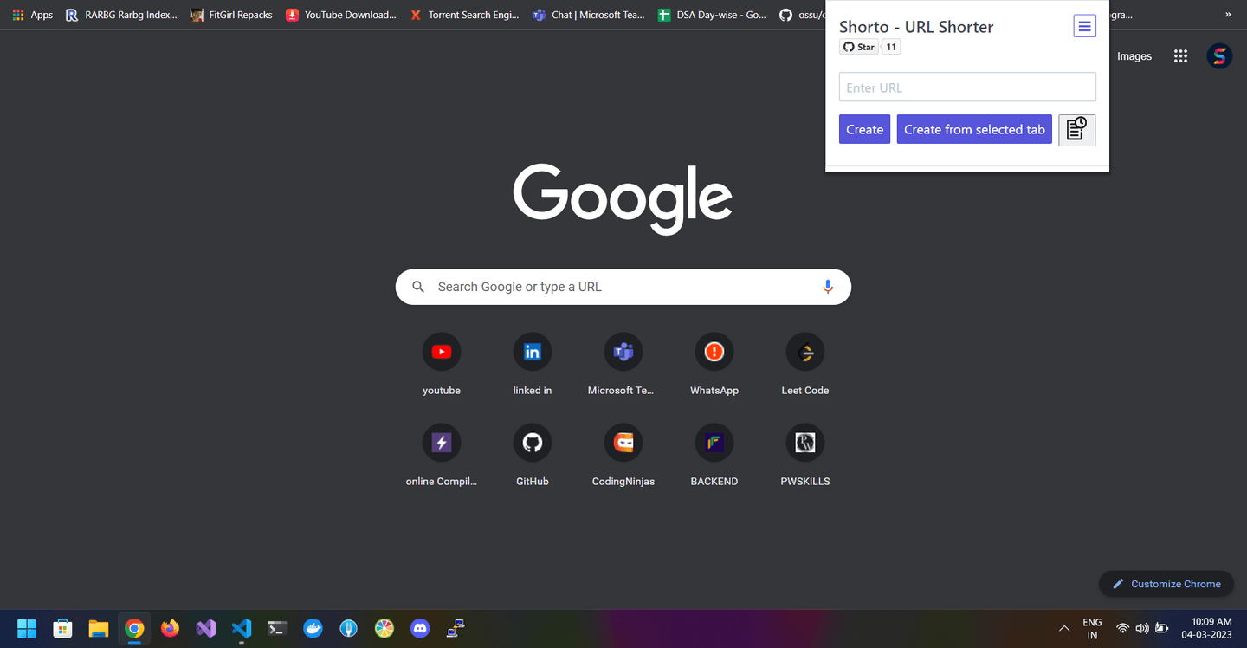The height and width of the screenshot is (648, 1247).
Task: Launch Visual Studio from taskbar
Action: [x=205, y=628]
